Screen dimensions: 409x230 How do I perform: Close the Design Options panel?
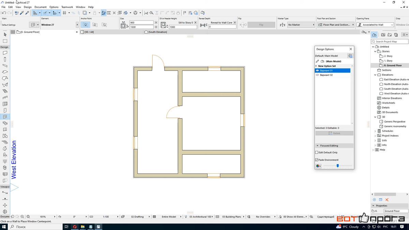coord(351,49)
